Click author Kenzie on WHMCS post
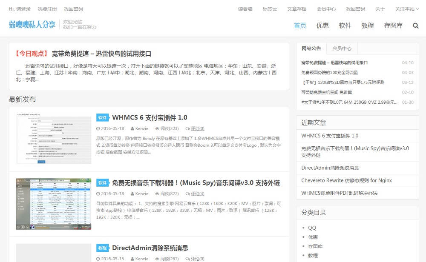The width and height of the screenshot is (426, 262). coord(142,128)
